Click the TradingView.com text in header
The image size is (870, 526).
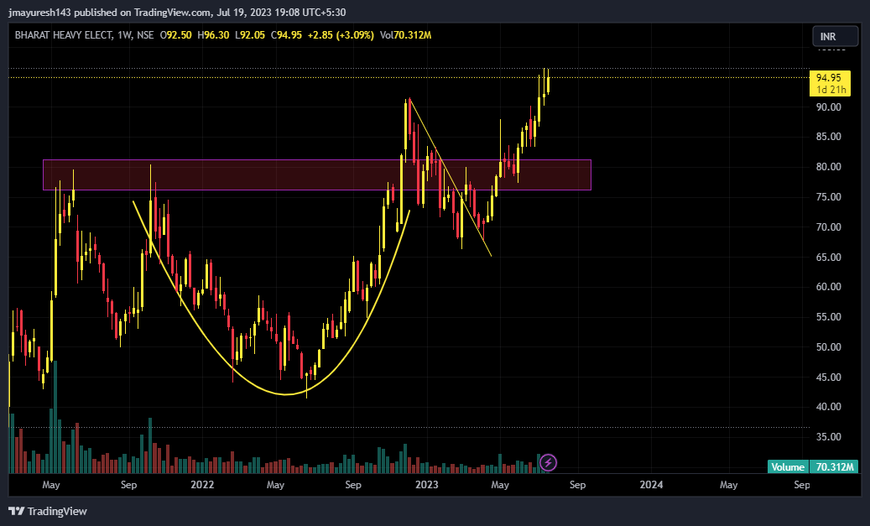[172, 13]
